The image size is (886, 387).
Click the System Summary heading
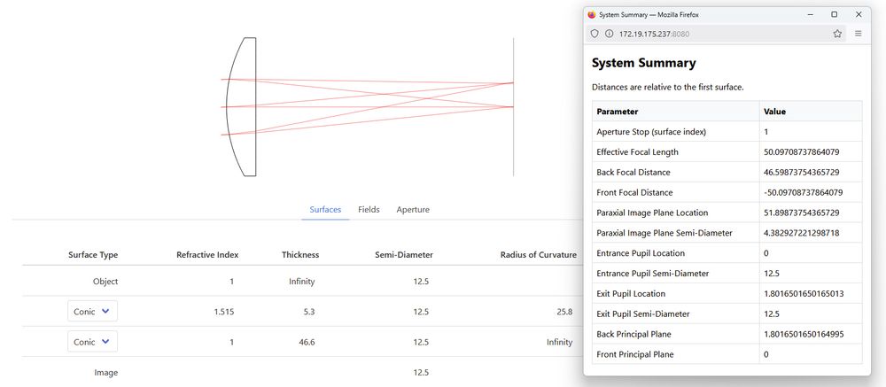(643, 63)
